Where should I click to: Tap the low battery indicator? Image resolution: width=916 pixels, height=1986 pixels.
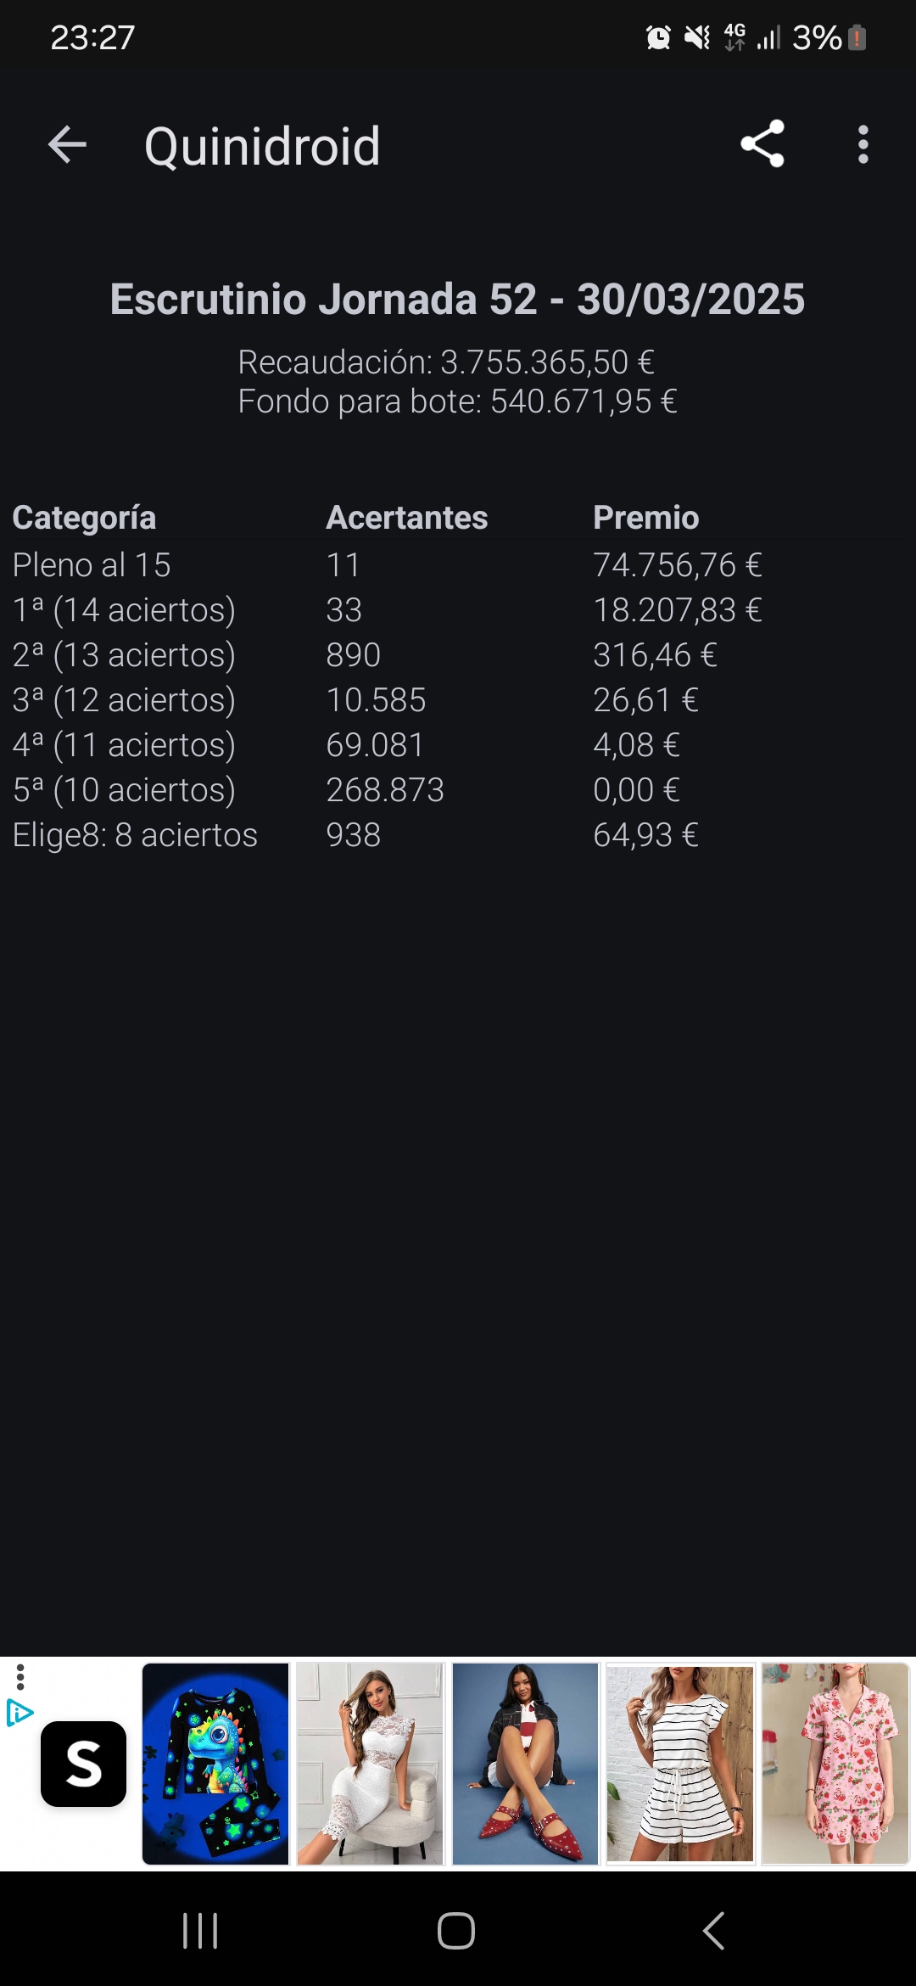(857, 37)
